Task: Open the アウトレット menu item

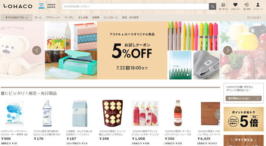Action: [53, 18]
